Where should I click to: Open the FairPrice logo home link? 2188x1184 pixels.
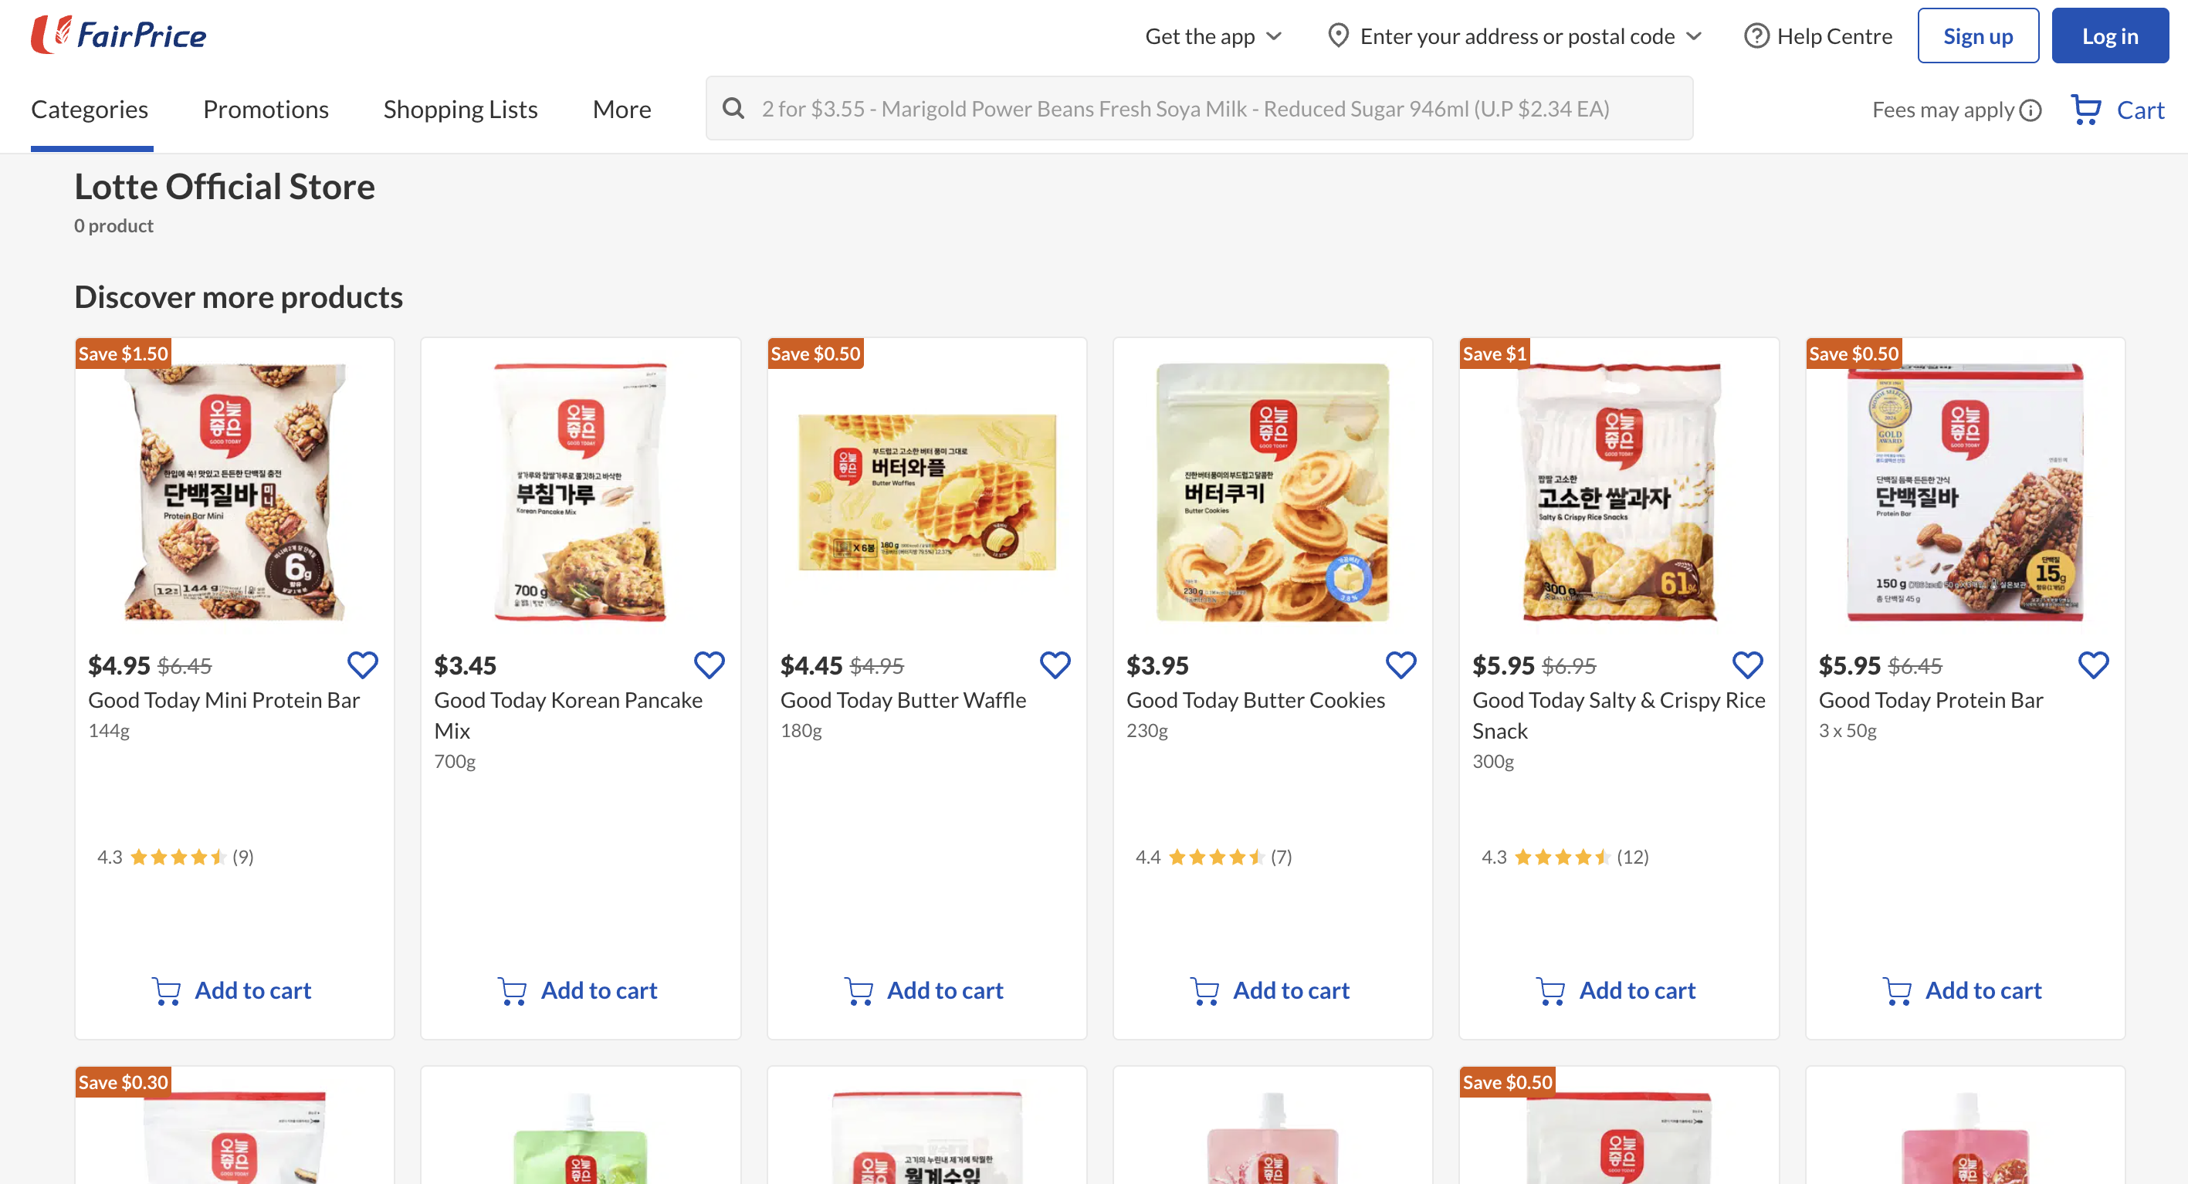point(119,35)
